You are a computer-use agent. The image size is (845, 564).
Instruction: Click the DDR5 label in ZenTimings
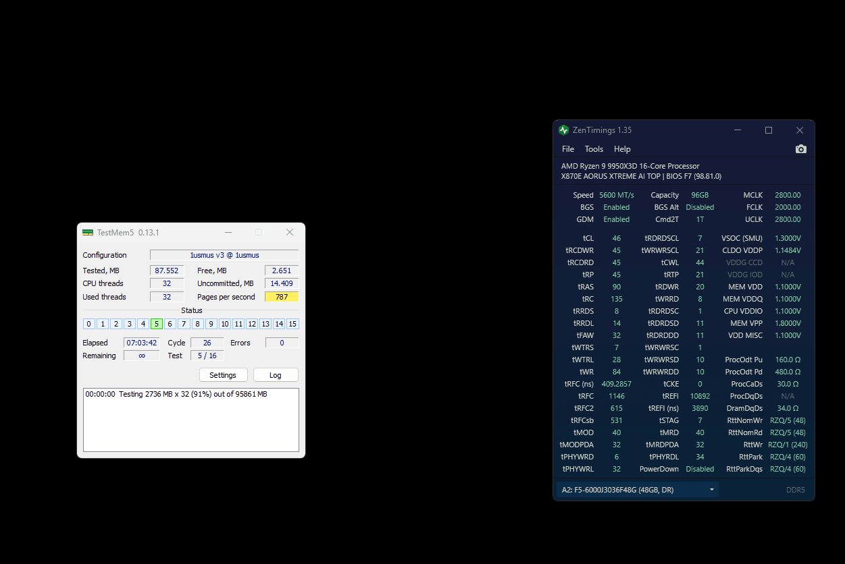click(x=795, y=490)
